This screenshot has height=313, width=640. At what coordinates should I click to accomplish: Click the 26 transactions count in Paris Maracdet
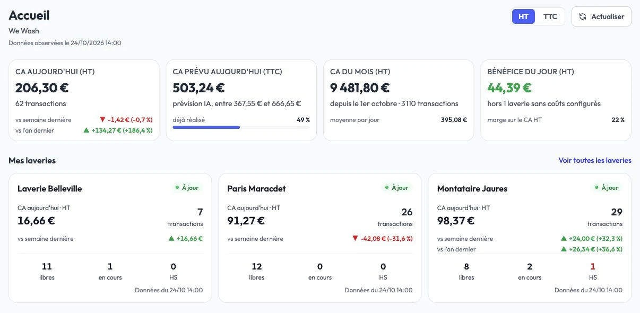click(x=407, y=212)
